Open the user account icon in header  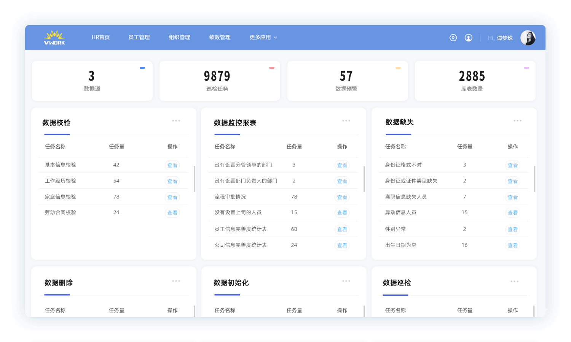[469, 38]
